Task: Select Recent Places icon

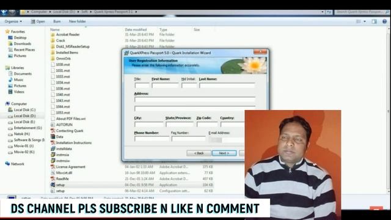Action: click(10, 50)
